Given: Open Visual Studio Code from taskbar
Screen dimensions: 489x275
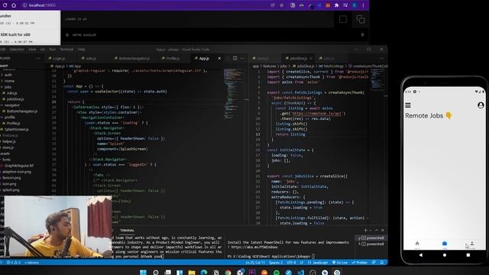Looking at the screenshot, I should pos(300,273).
